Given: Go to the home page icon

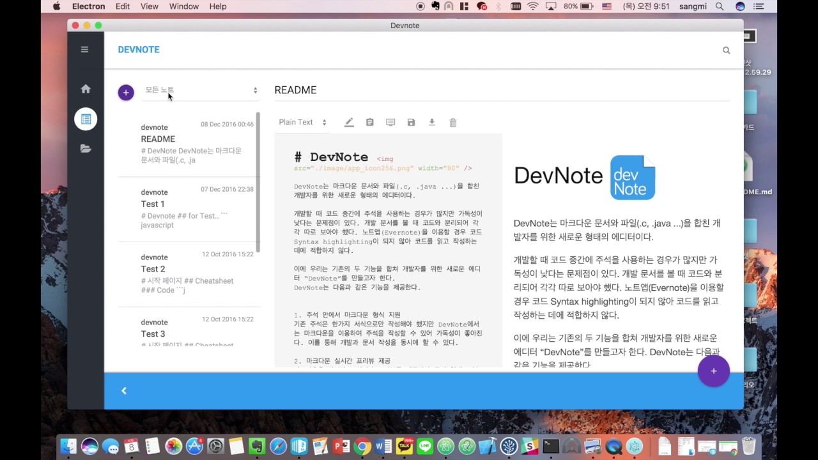Looking at the screenshot, I should (x=86, y=89).
